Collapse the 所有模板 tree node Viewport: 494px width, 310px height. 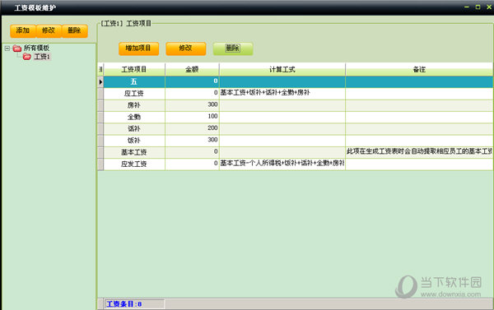pyautogui.click(x=7, y=49)
